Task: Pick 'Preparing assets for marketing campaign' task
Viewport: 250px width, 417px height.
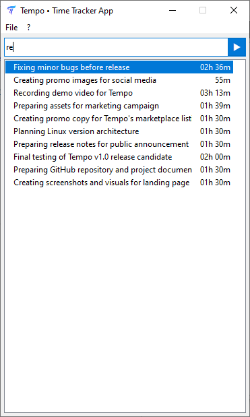Action: tap(119, 106)
